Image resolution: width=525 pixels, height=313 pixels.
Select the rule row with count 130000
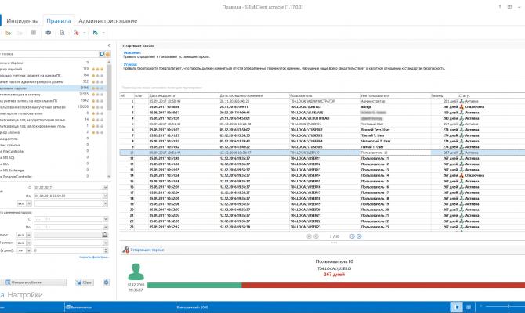click(x=52, y=107)
